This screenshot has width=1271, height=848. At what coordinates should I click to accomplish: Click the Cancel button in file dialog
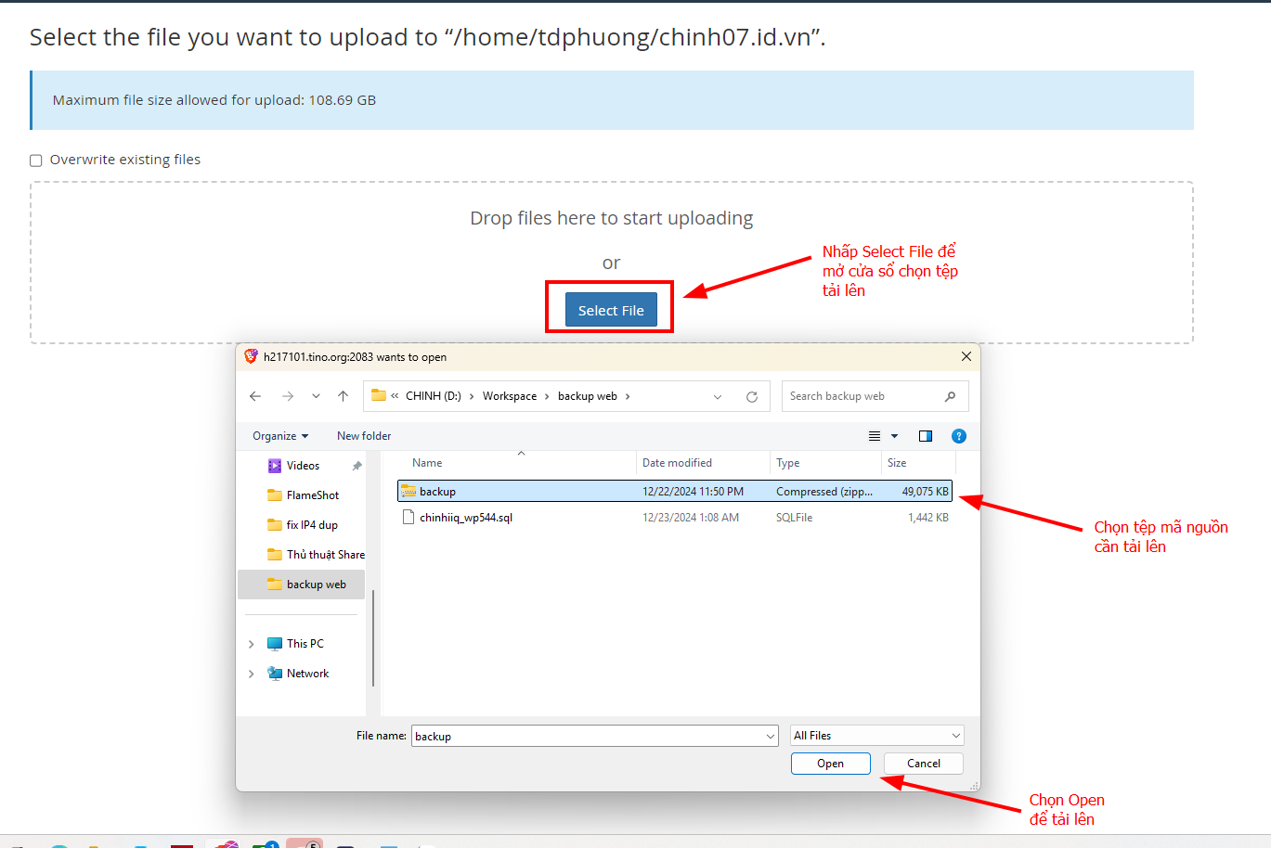pos(923,764)
